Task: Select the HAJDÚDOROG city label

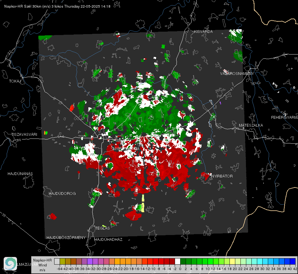Action: pos(62,193)
